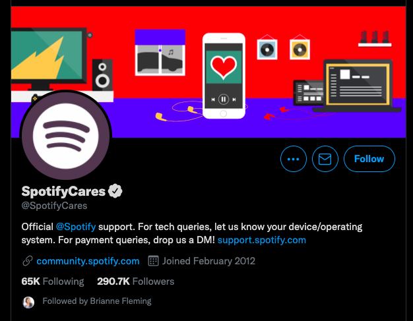Open Brianne Fleming's avatar thumbnail

[x=28, y=303]
